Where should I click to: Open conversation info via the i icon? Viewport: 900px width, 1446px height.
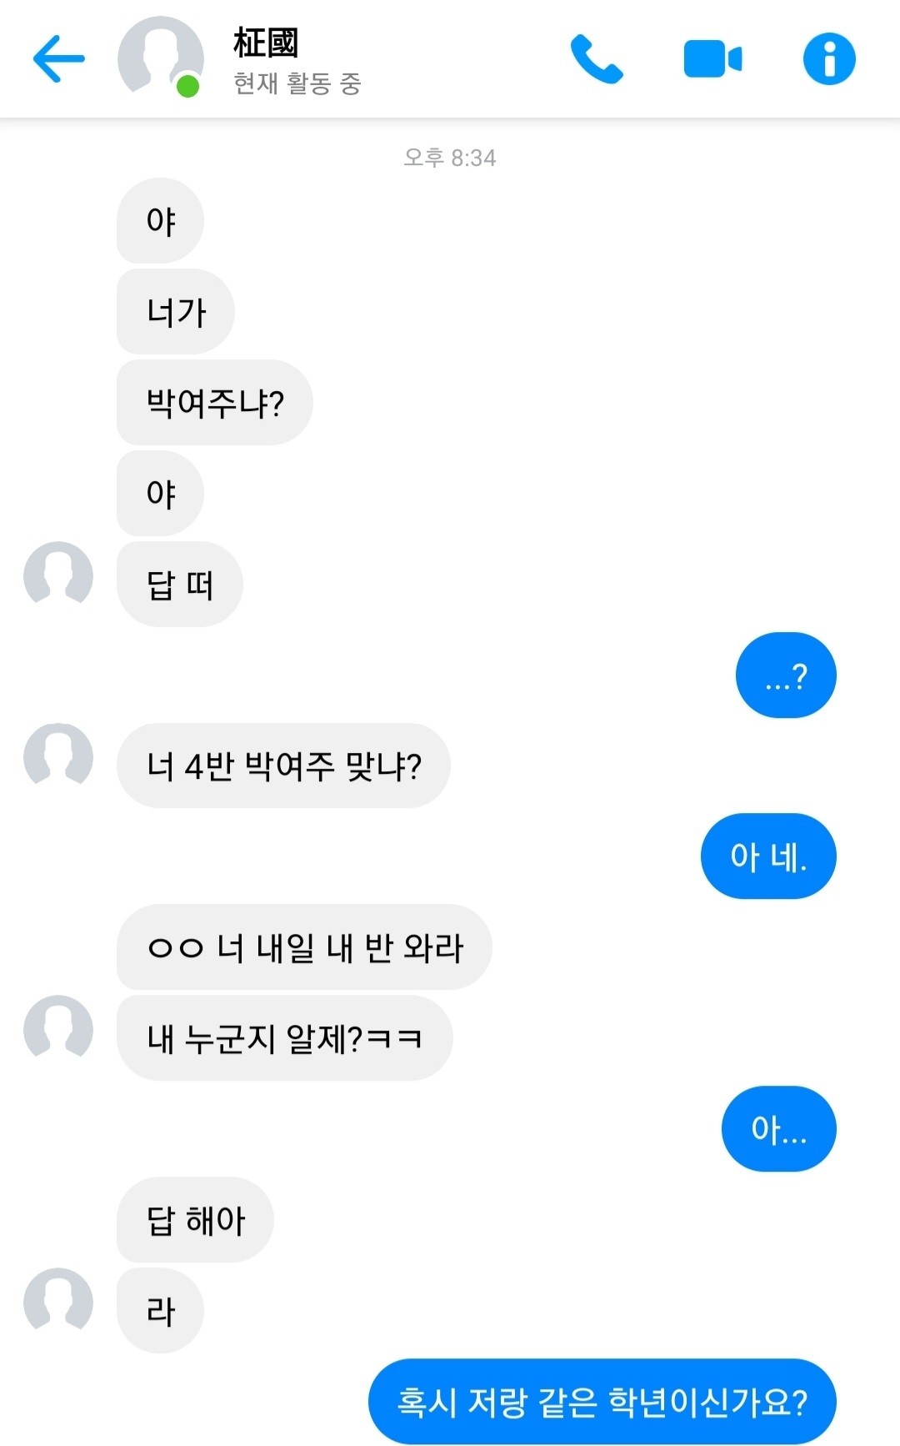[829, 59]
